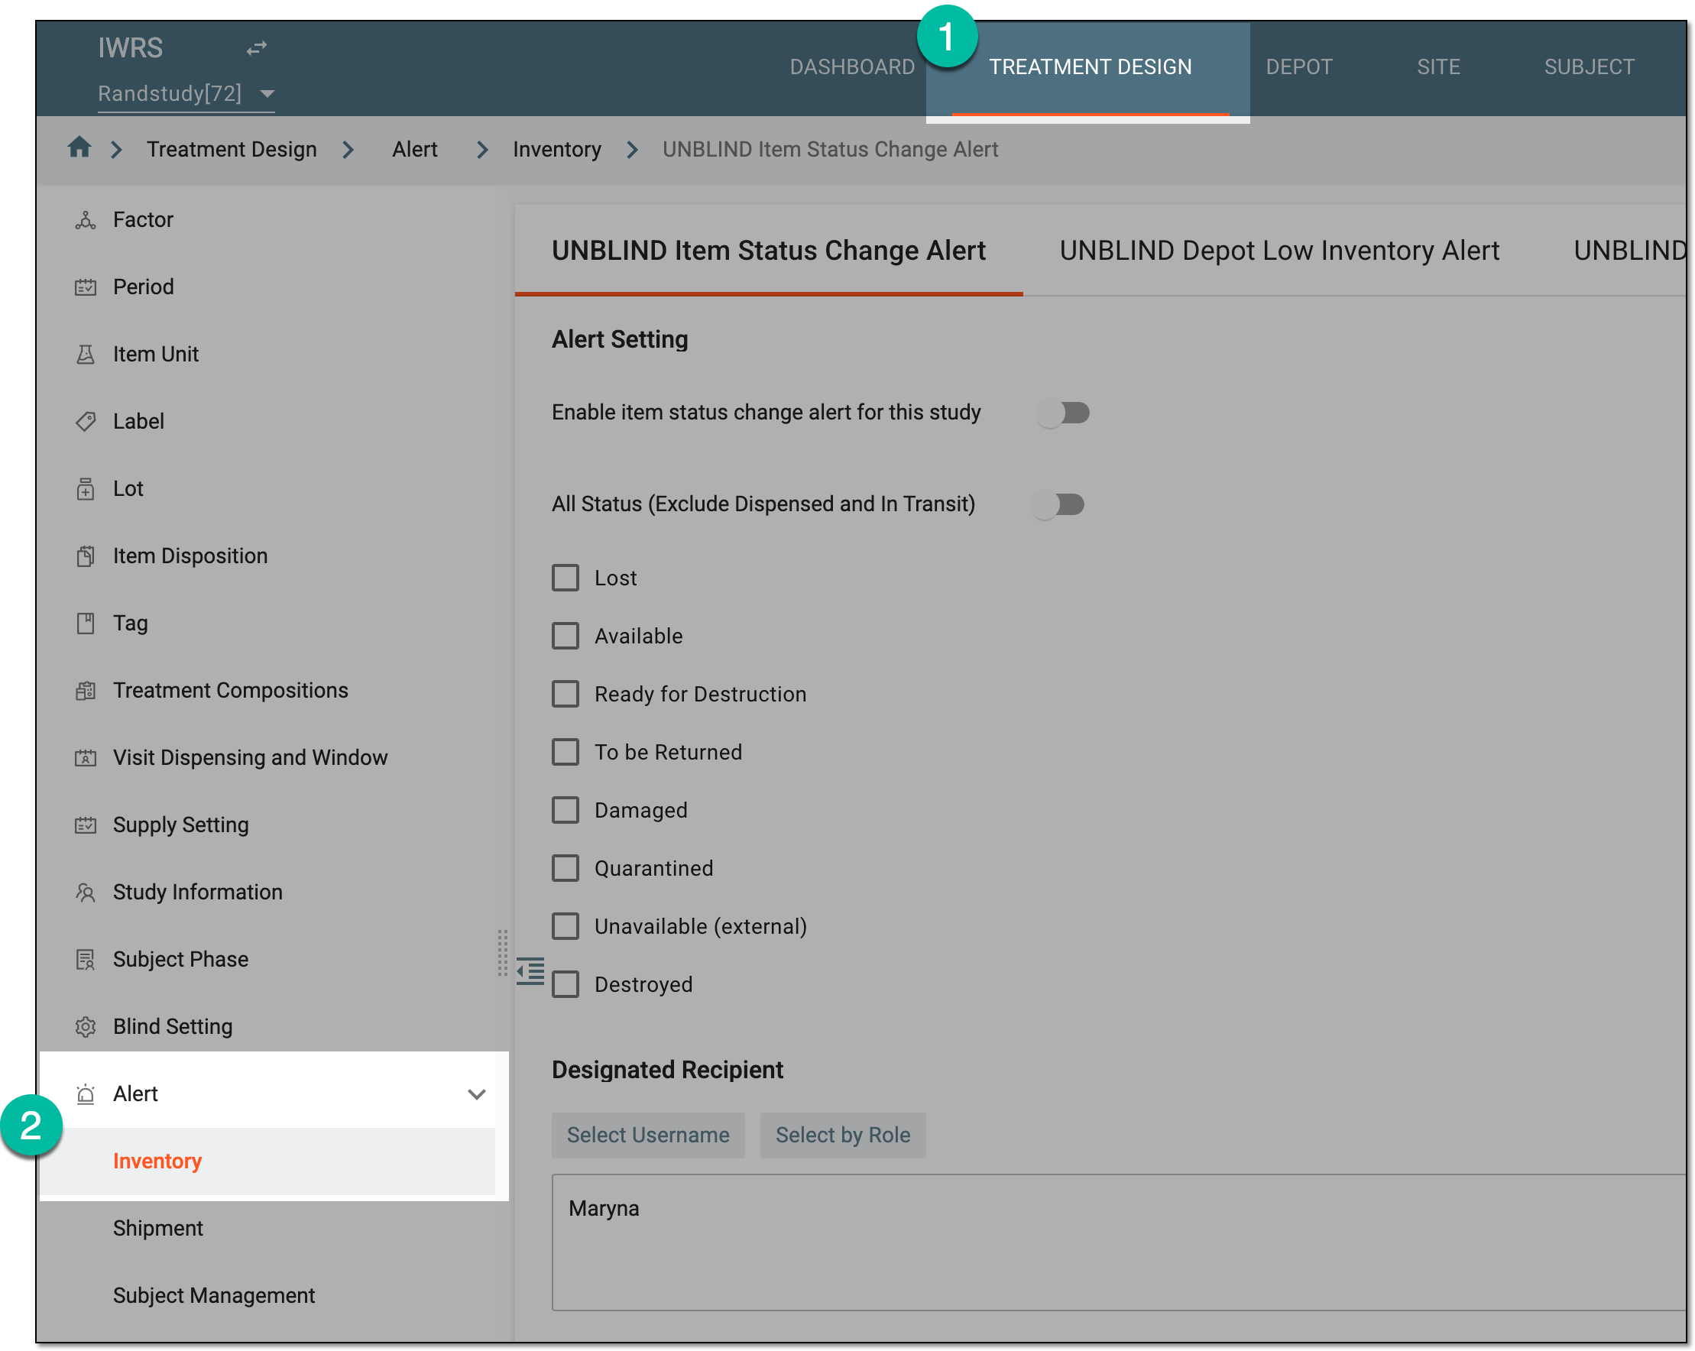The height and width of the screenshot is (1351, 1695).
Task: Click the Designated Recipient heading
Action: pos(667,1071)
